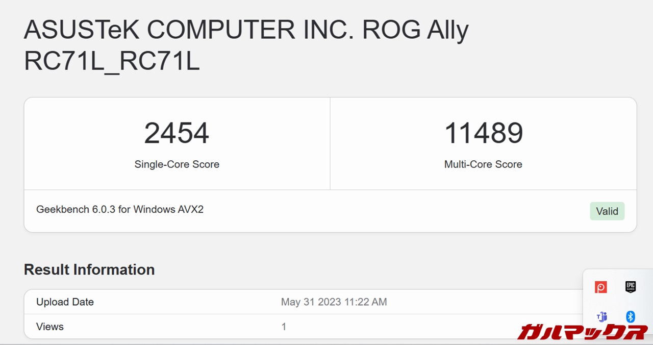Image resolution: width=653 pixels, height=345 pixels.
Task: Click the red P tray icon
Action: pos(601,287)
